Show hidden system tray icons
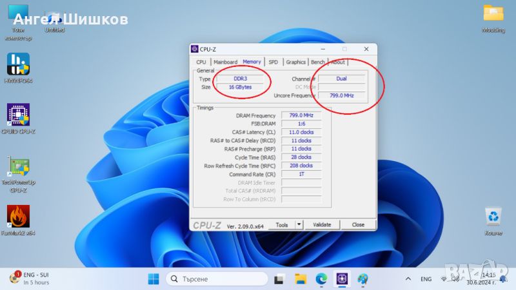The height and width of the screenshot is (290, 516). [x=407, y=279]
